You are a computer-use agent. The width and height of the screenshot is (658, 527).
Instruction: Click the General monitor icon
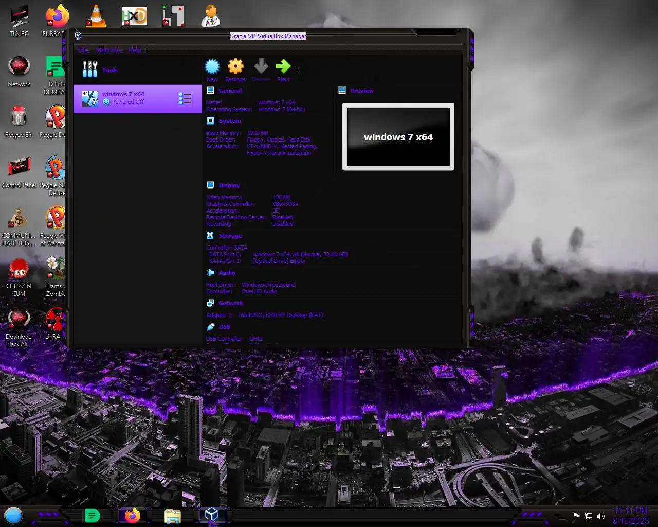pos(210,91)
